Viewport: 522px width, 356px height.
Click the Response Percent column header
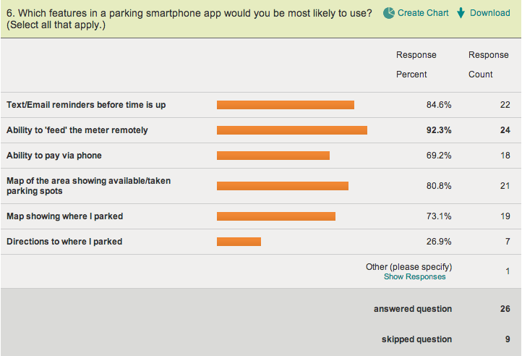click(x=416, y=64)
